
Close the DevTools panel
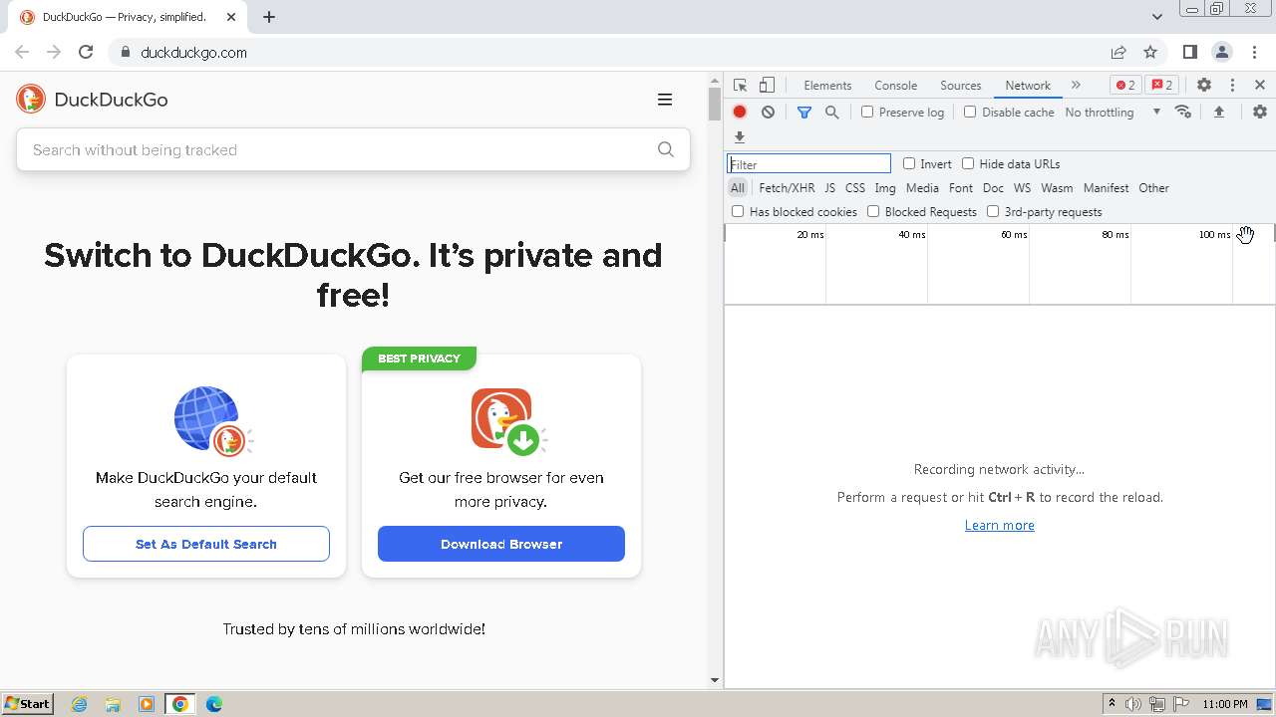click(x=1260, y=86)
